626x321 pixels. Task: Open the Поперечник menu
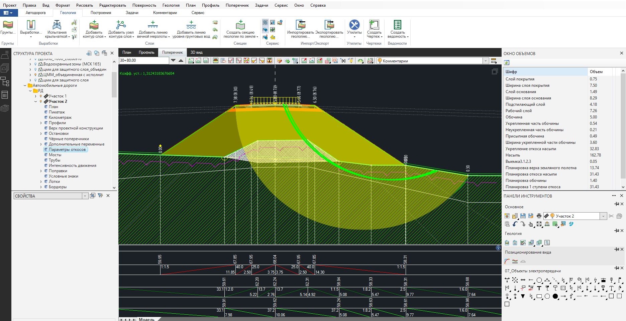[x=237, y=5]
